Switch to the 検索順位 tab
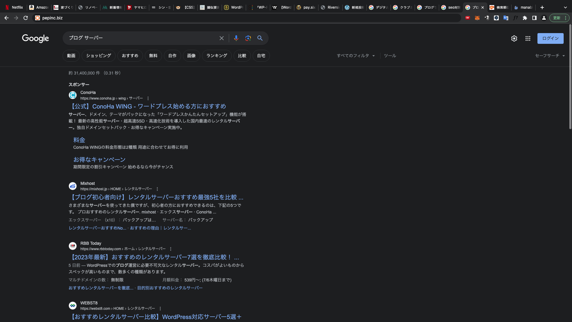Viewport: 572px width, 322px height. [x=499, y=7]
